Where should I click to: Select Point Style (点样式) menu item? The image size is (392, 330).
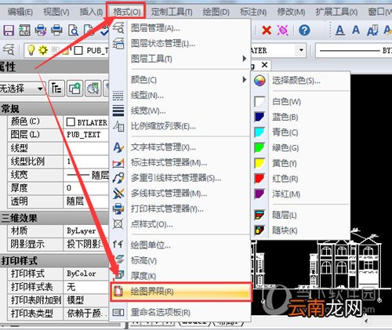click(180, 224)
